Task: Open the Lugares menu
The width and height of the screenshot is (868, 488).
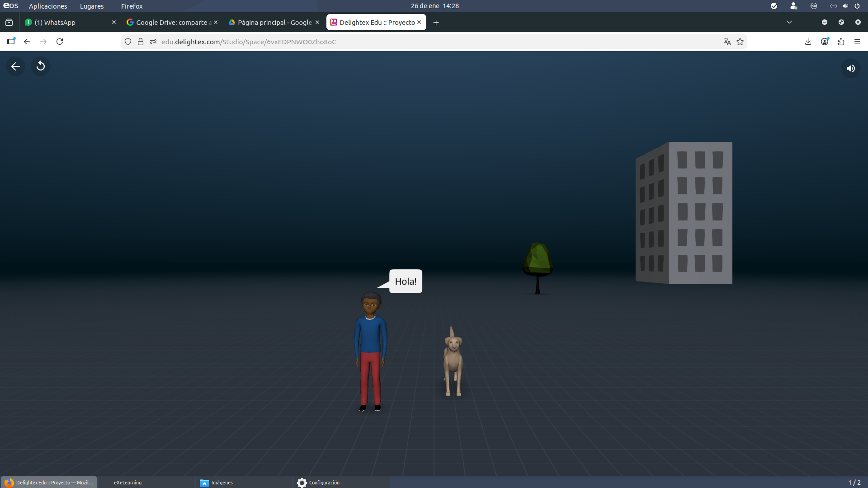Action: pos(92,6)
